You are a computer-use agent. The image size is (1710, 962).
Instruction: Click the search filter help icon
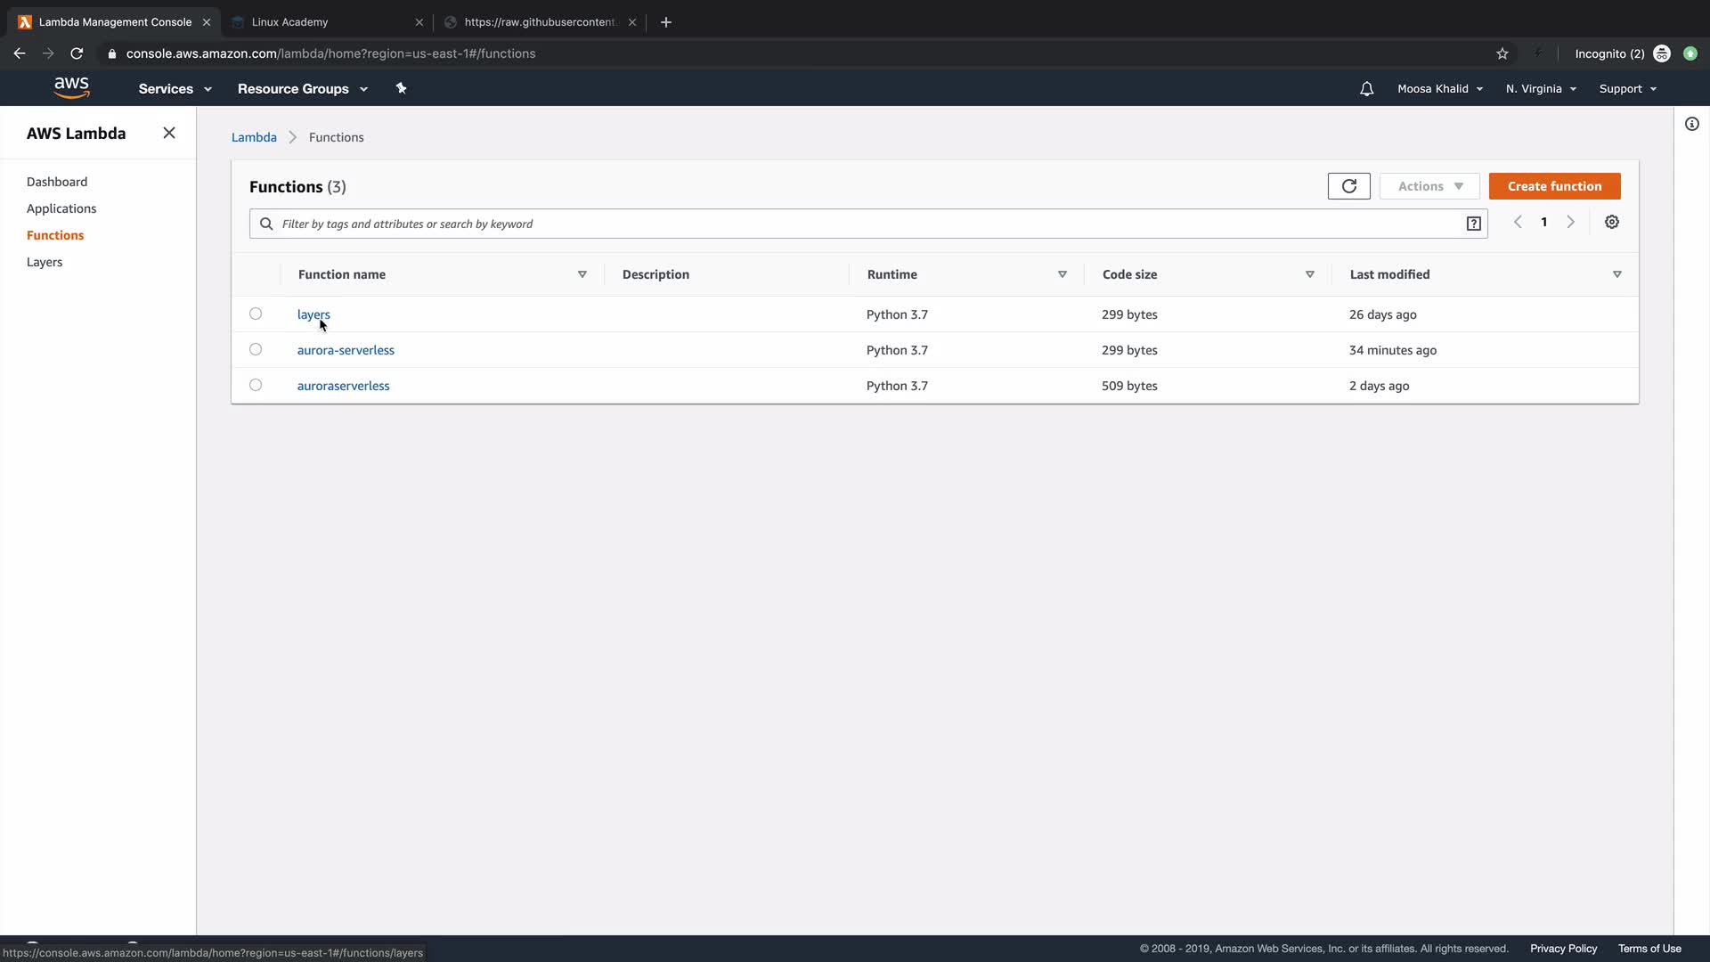(x=1473, y=224)
